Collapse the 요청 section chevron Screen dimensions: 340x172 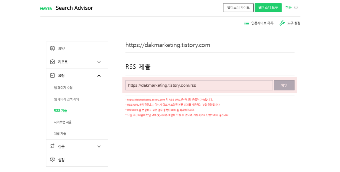pos(99,76)
